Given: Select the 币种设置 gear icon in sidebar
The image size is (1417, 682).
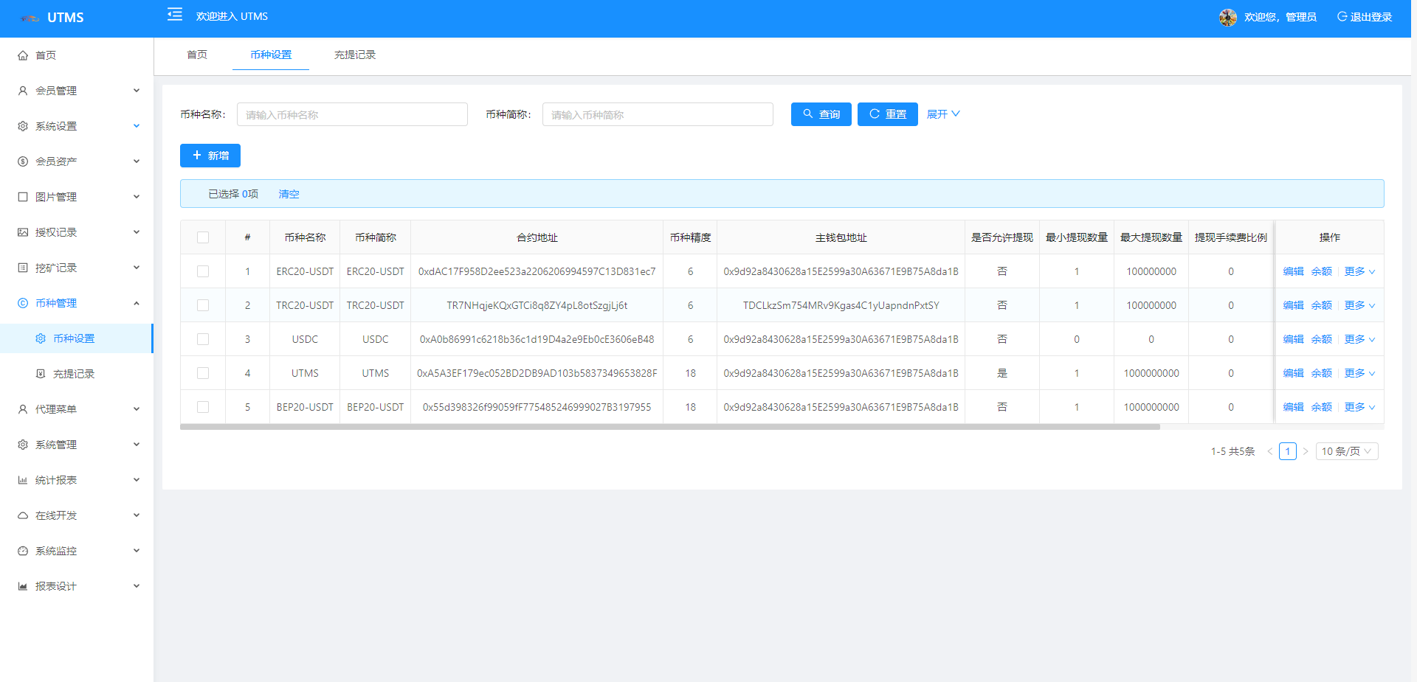Looking at the screenshot, I should point(41,338).
